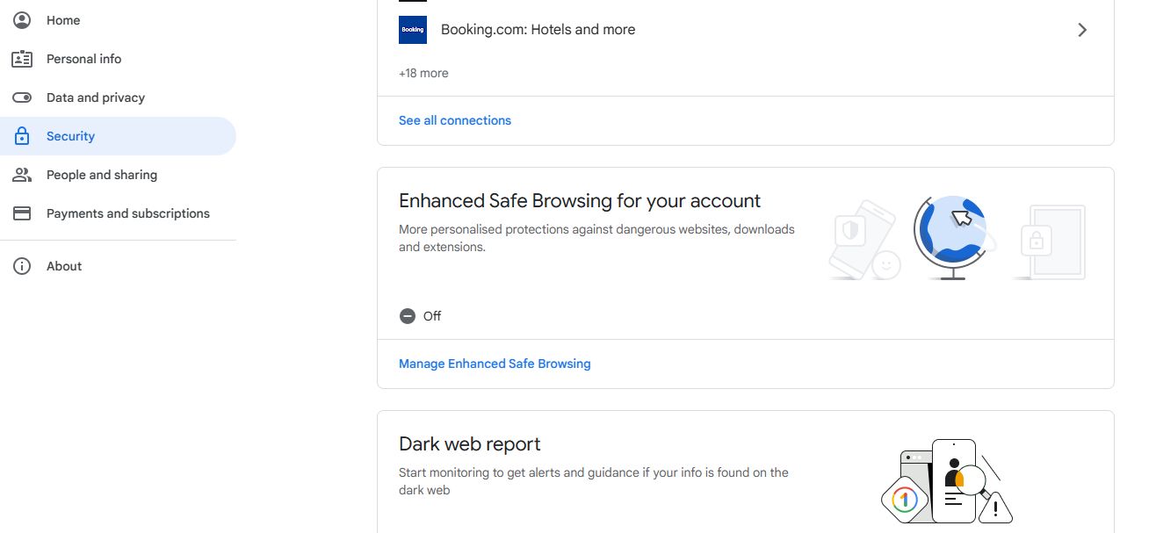Click the Dark web report heading

click(469, 443)
